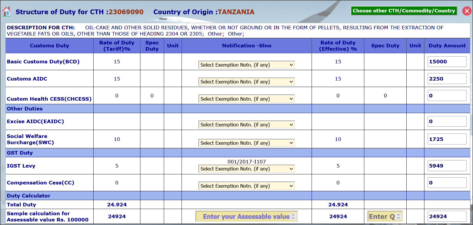Close the duty structure window with red X
Image resolution: width=473 pixels, height=225 pixels.
pos(467,11)
